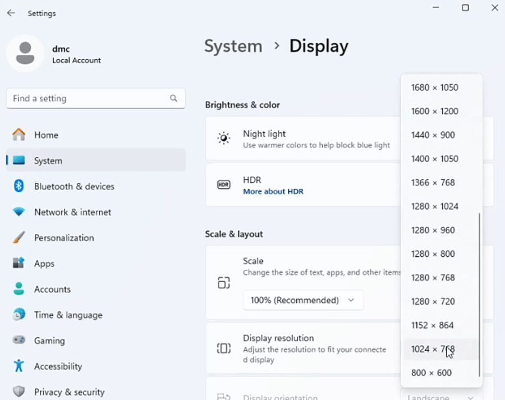
Task: Pick 1280 × 1024 resolution
Action: (x=441, y=206)
